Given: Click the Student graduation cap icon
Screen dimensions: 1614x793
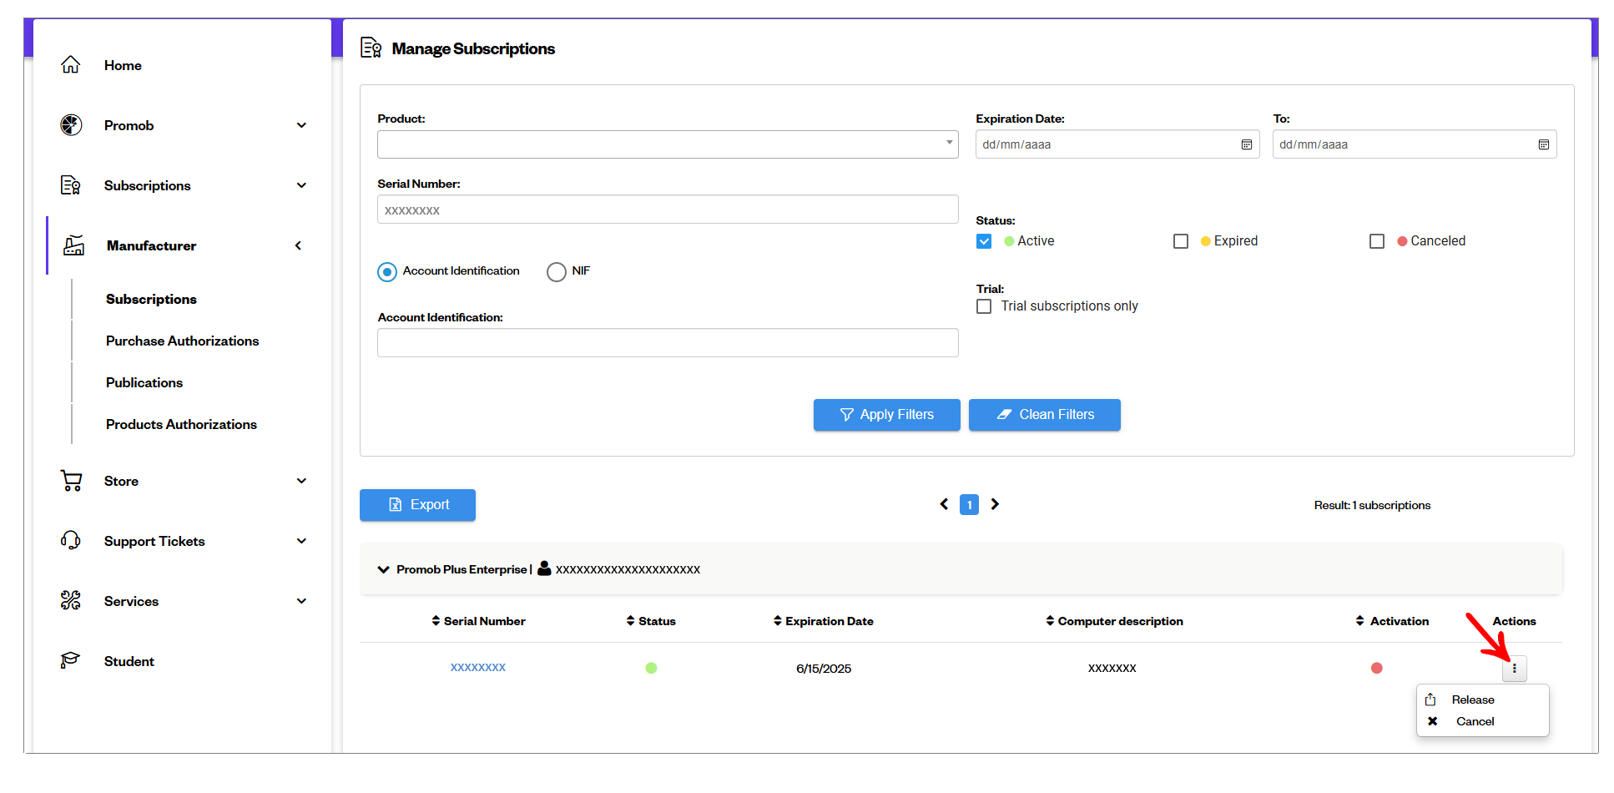Looking at the screenshot, I should 71,660.
